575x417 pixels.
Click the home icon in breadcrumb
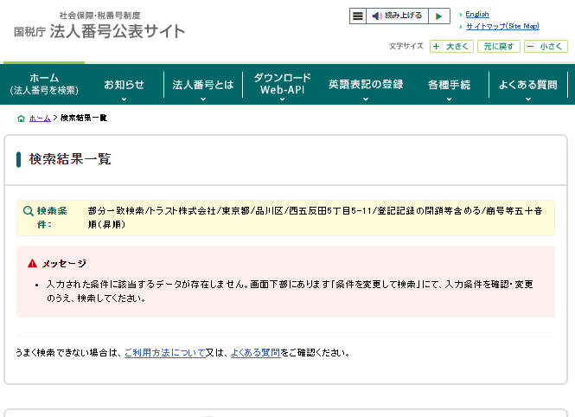pyautogui.click(x=21, y=118)
